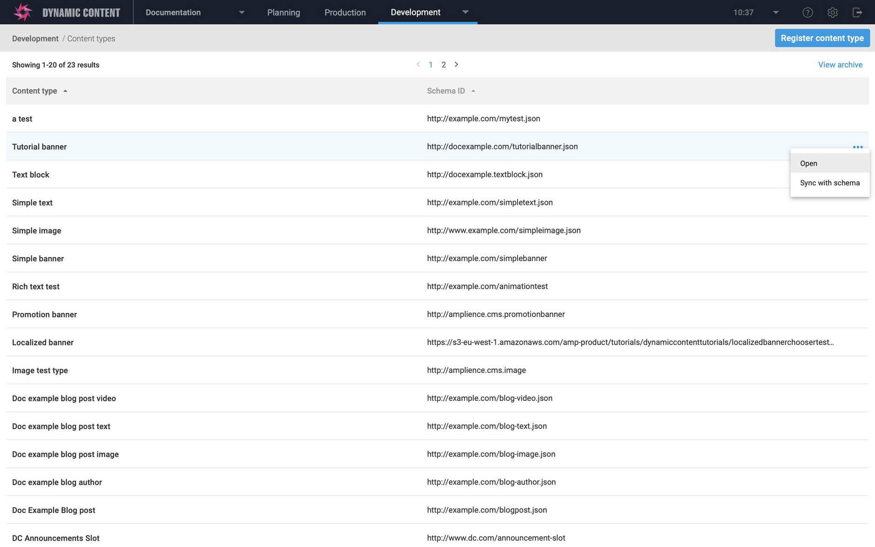Go to page 2 of results

[444, 64]
